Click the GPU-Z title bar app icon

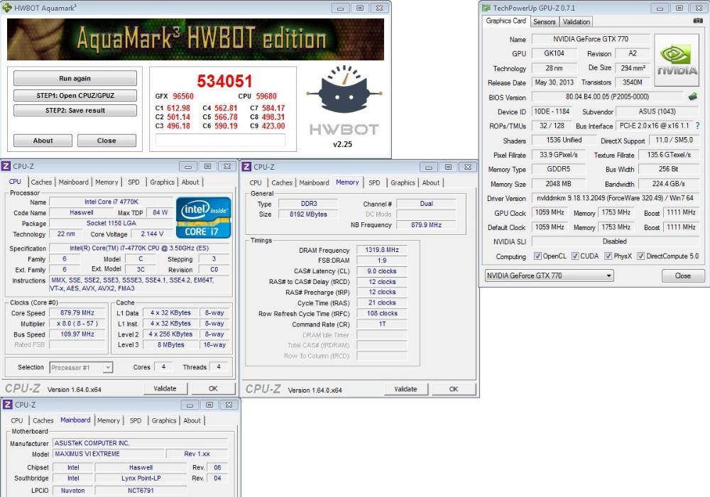pos(486,8)
